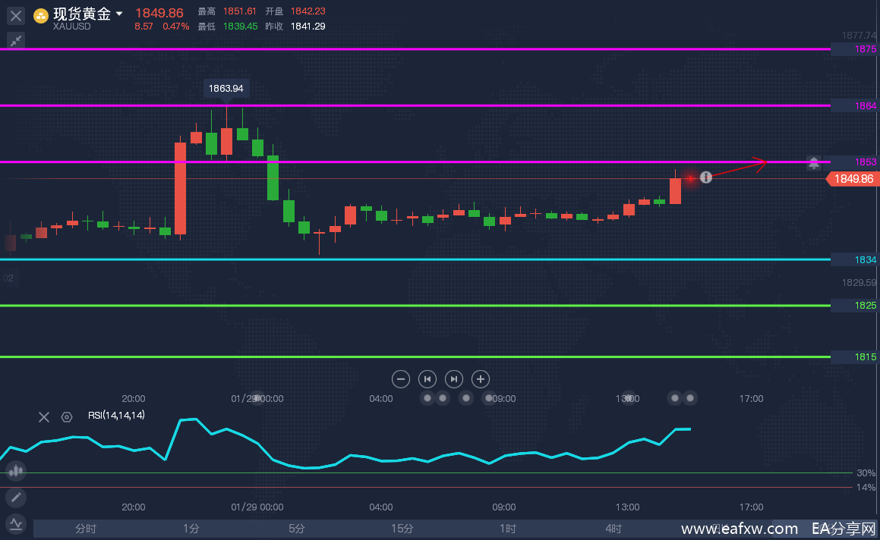
Task: Click the 开盘 value 1842.23
Action: [308, 11]
